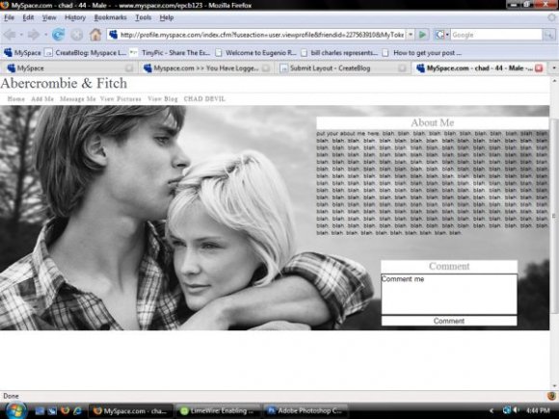Viewport: 559px width, 419px height.
Task: Close the first MySpace tab
Action: pyautogui.click(x=129, y=68)
